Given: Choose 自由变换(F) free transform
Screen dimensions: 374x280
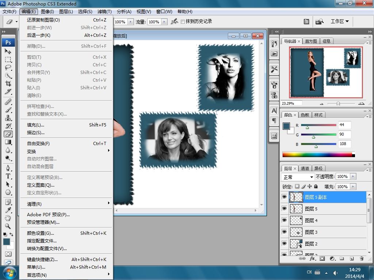Looking at the screenshot, I should (66, 144).
